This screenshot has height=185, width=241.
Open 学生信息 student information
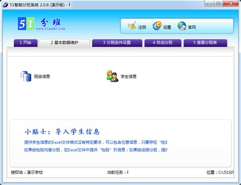pyautogui.click(x=129, y=77)
